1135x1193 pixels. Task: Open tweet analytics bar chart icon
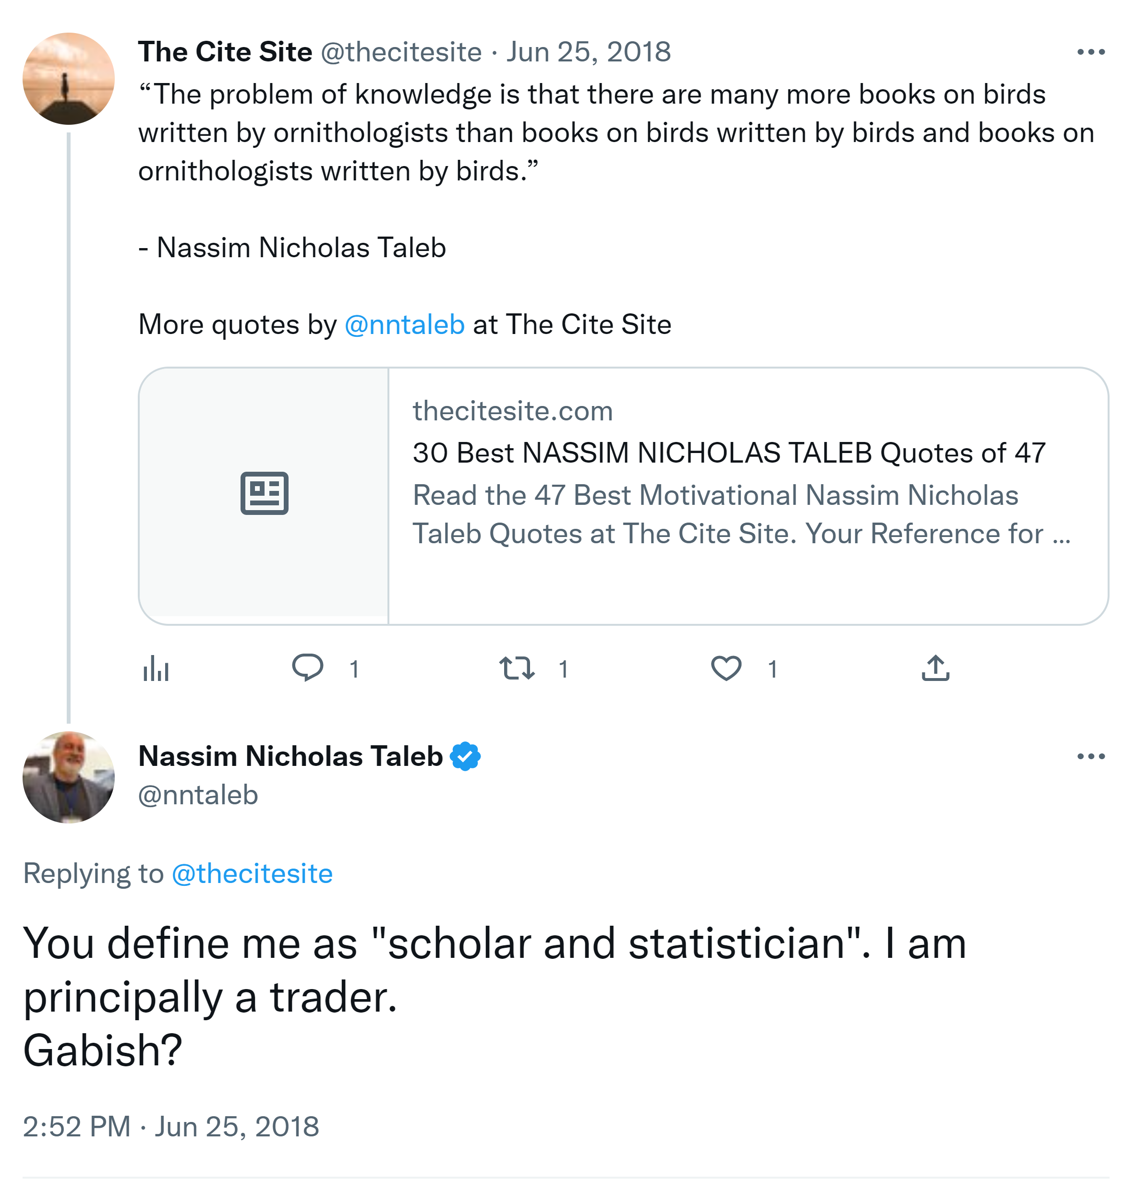coord(156,668)
